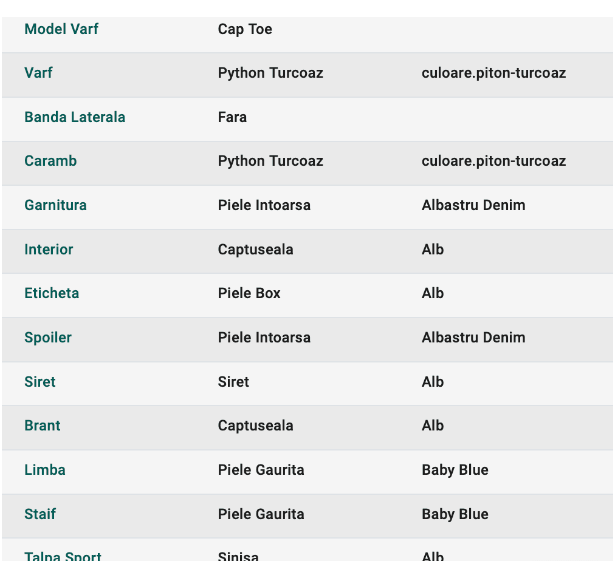The height and width of the screenshot is (561, 615).
Task: Click the Banda Laterala label
Action: click(75, 117)
